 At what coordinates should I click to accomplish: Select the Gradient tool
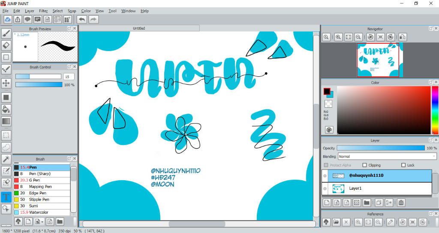click(6, 121)
